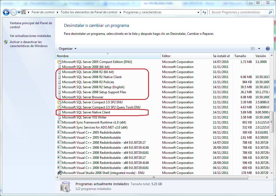Click icon of Visual C++ 2008 x86 9.0.30729.6161

(59, 168)
